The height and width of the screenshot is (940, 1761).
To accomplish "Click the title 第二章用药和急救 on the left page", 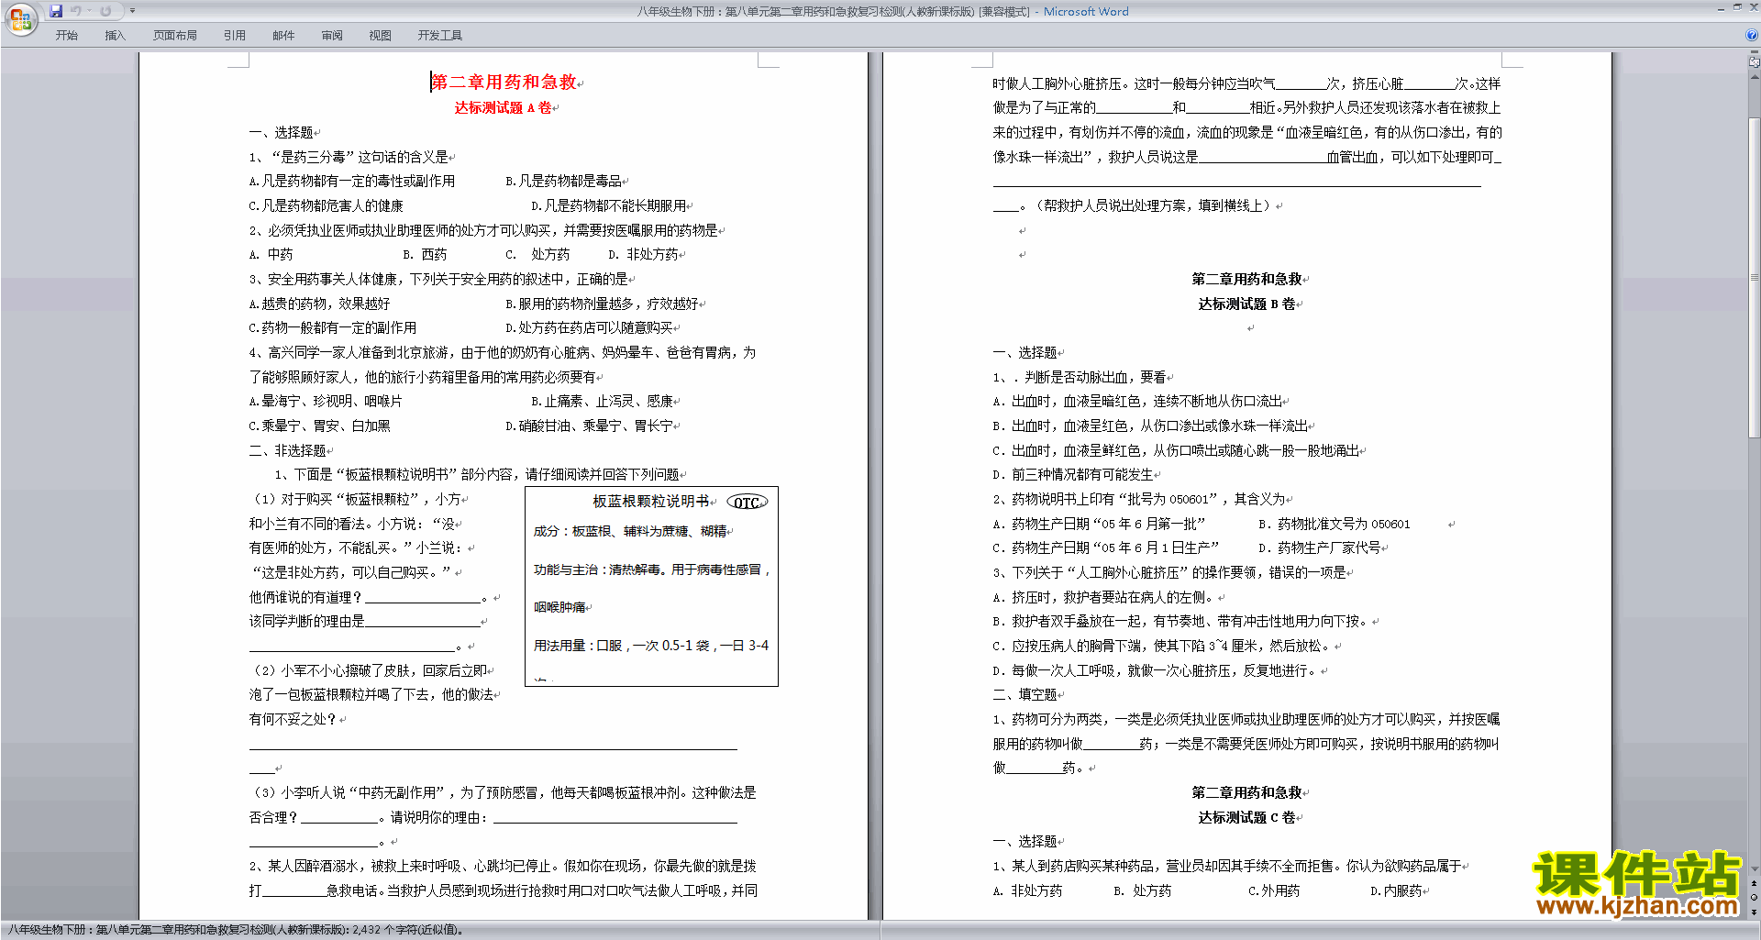I will point(504,83).
